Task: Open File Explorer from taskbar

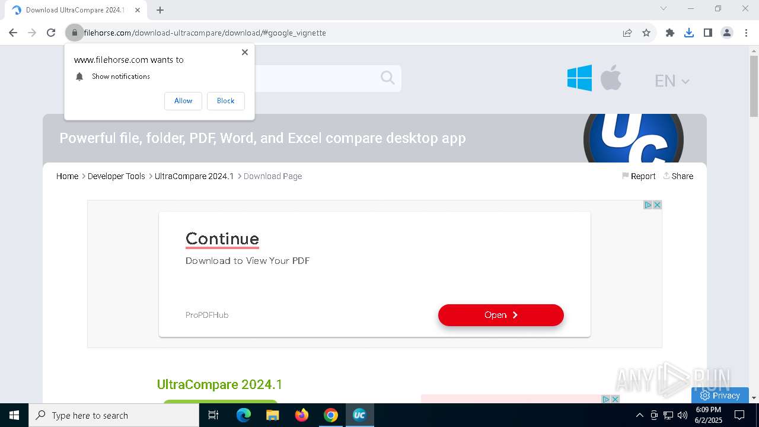Action: [x=272, y=415]
